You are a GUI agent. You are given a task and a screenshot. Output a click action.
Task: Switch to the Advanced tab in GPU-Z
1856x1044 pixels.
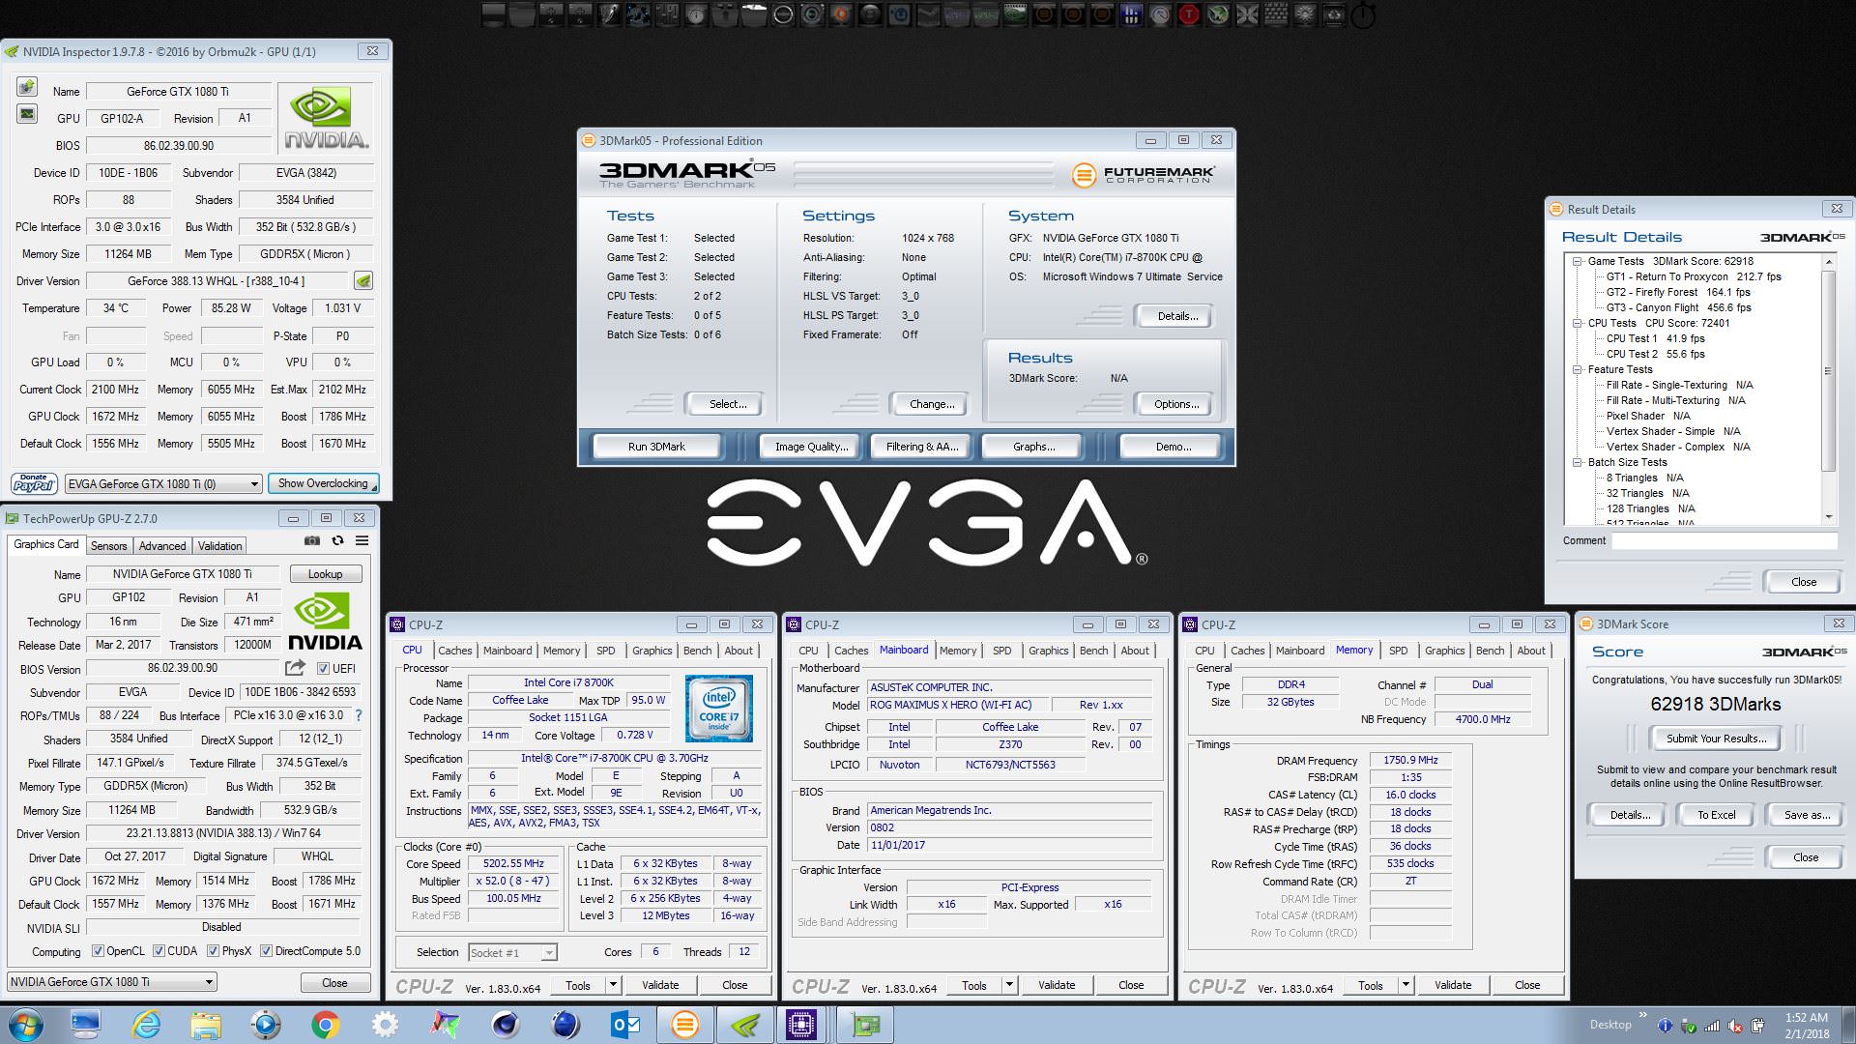161,546
